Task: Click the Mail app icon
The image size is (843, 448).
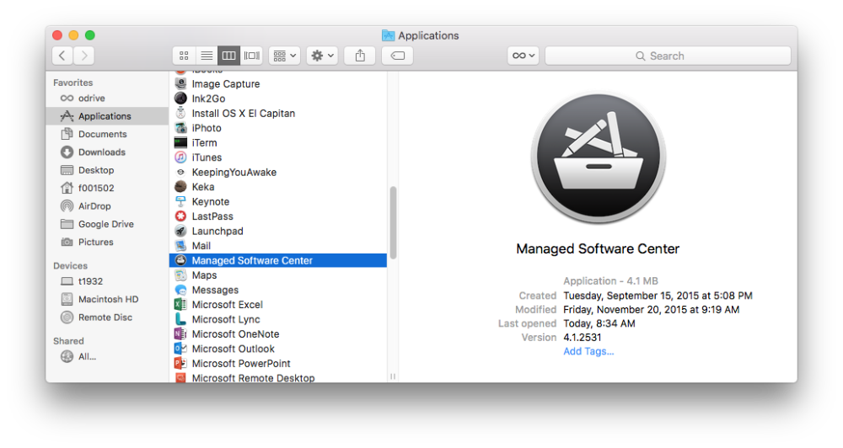Action: tap(180, 246)
